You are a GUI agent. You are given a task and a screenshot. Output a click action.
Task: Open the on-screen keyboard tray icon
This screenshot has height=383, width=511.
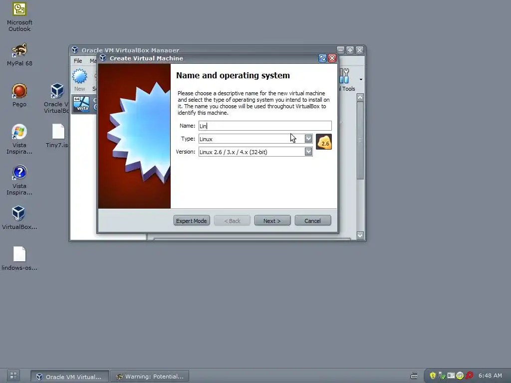tap(414, 376)
